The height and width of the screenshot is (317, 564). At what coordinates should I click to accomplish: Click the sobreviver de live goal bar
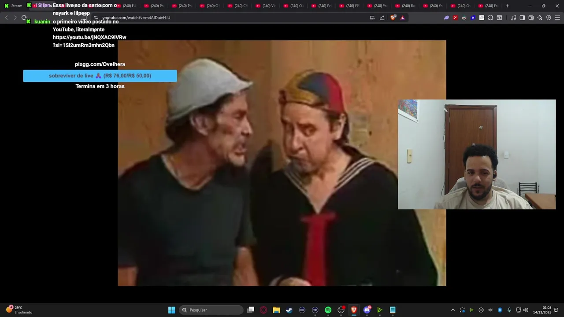100,76
